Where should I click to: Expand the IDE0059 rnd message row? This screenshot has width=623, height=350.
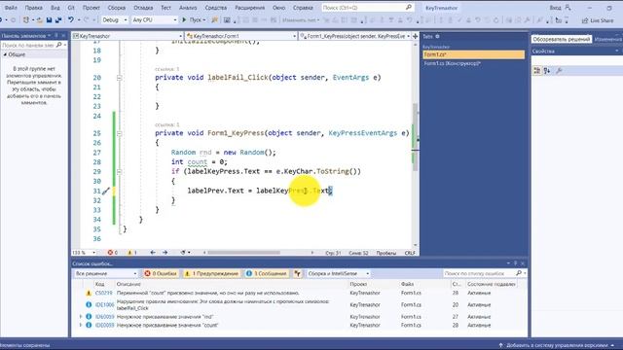(x=81, y=317)
